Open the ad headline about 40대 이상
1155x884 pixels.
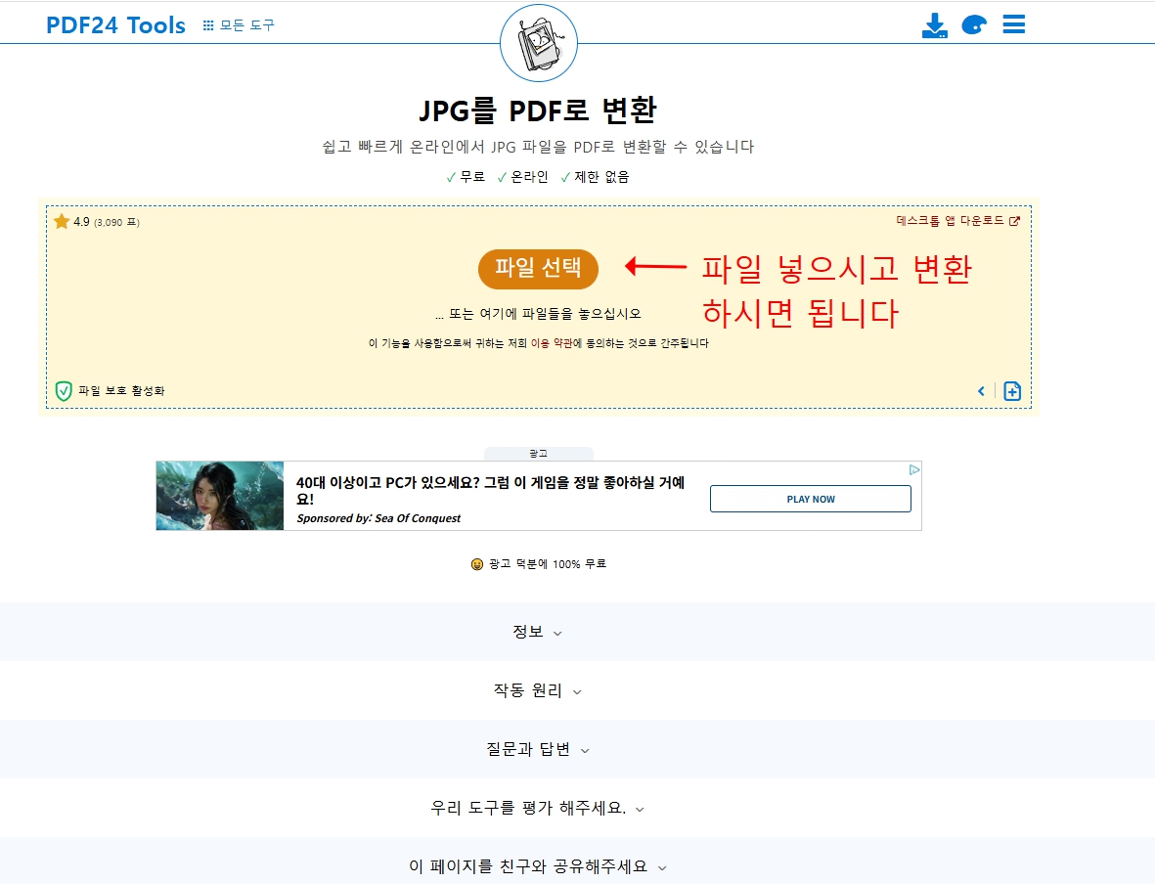[491, 490]
